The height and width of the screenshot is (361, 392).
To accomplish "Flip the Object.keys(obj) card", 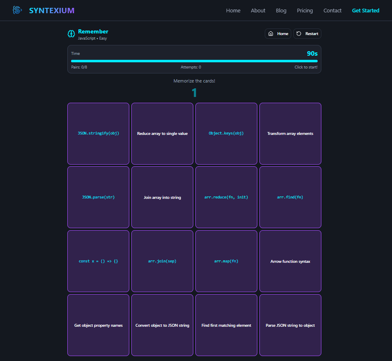I will pyautogui.click(x=226, y=134).
